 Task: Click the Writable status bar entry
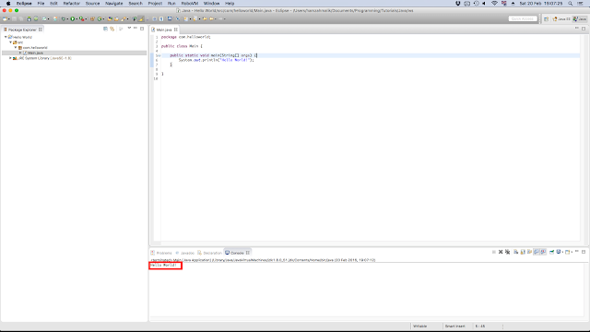click(x=420, y=326)
